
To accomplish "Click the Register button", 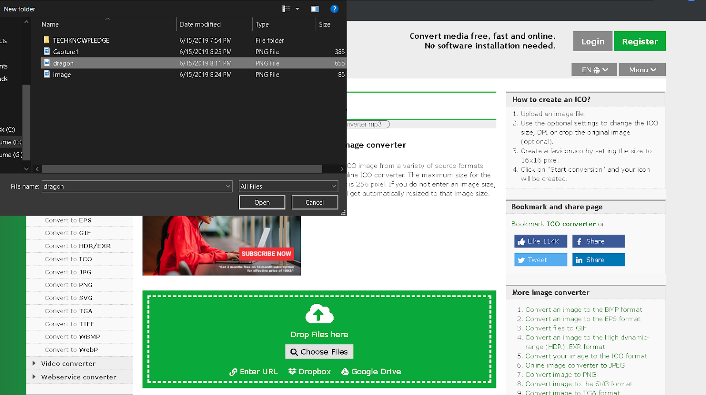I will [639, 41].
